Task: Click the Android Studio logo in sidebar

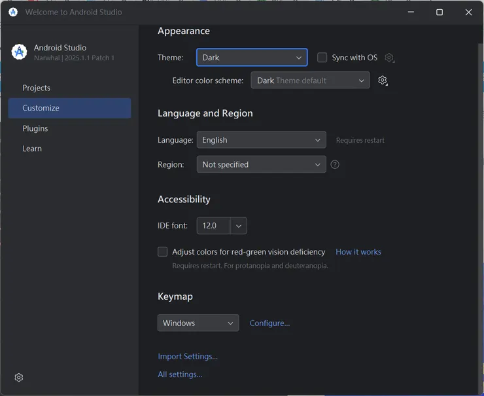Action: coord(20,52)
